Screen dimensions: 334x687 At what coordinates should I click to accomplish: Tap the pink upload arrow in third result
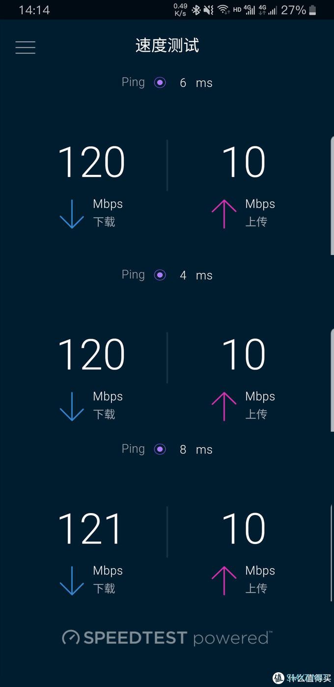(x=224, y=580)
